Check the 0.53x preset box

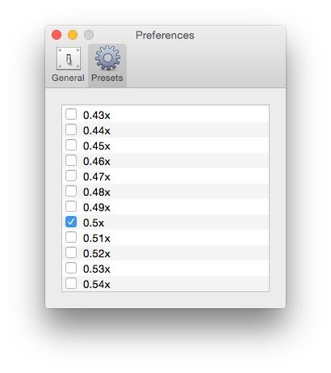tap(71, 268)
